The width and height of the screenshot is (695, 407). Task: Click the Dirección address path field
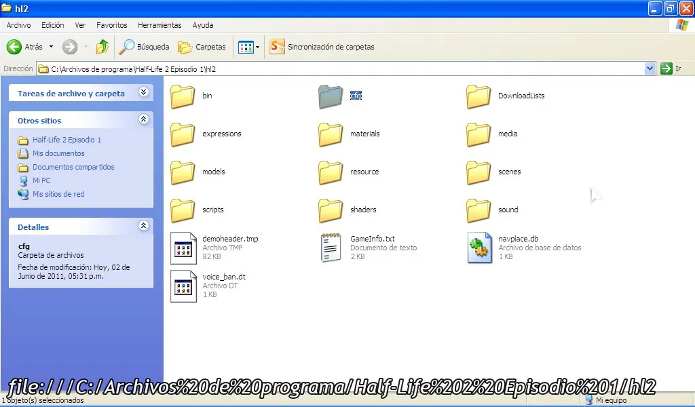[339, 69]
